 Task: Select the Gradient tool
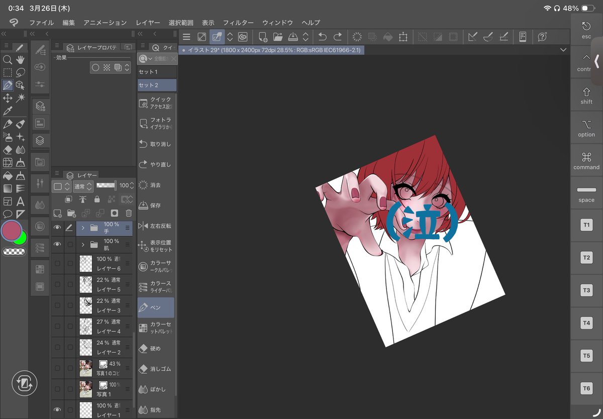(x=8, y=188)
